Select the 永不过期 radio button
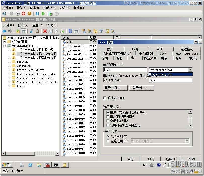 (108, 136)
